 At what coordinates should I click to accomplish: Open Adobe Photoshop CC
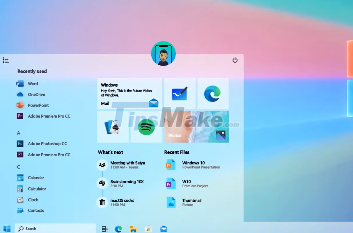tap(47, 143)
